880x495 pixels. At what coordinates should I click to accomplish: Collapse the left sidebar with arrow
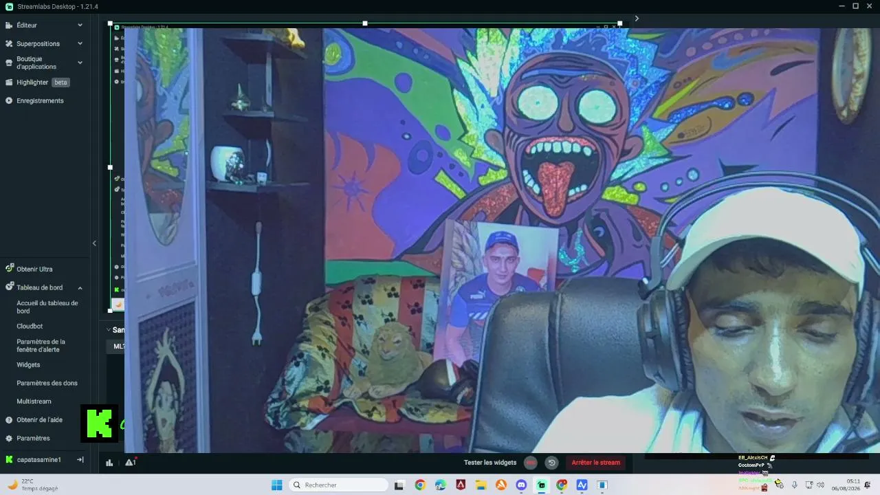click(94, 243)
